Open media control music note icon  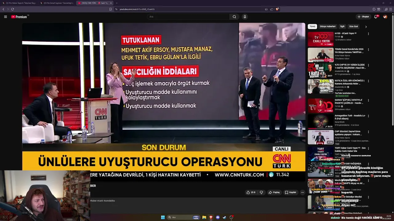coord(386,9)
